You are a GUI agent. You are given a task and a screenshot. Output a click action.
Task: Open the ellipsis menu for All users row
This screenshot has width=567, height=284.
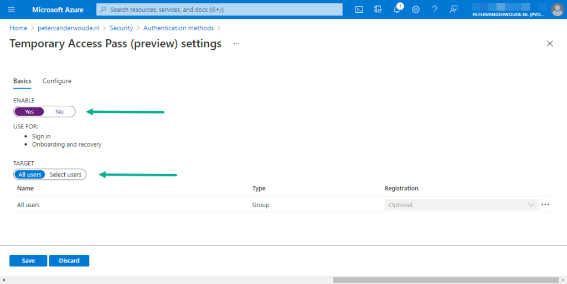pyautogui.click(x=545, y=205)
